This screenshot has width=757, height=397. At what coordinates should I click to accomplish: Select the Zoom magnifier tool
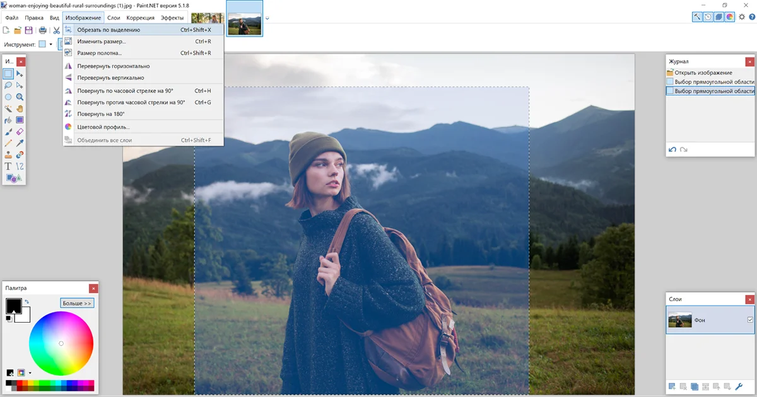(20, 97)
